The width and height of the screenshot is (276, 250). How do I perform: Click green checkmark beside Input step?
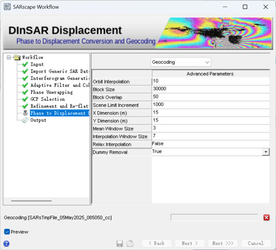25,64
